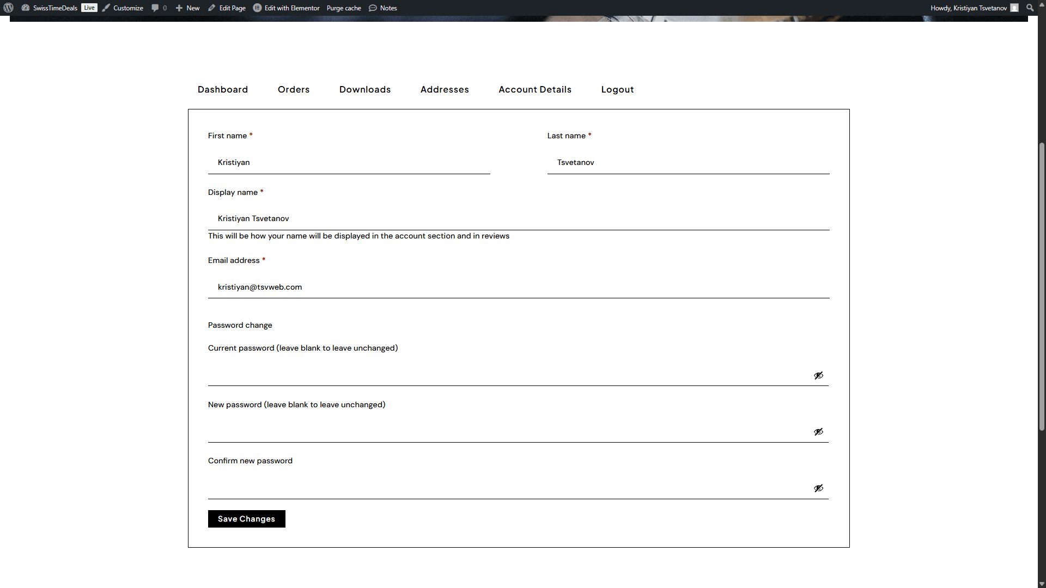
Task: Click the Edit Page pencil item
Action: [x=227, y=8]
